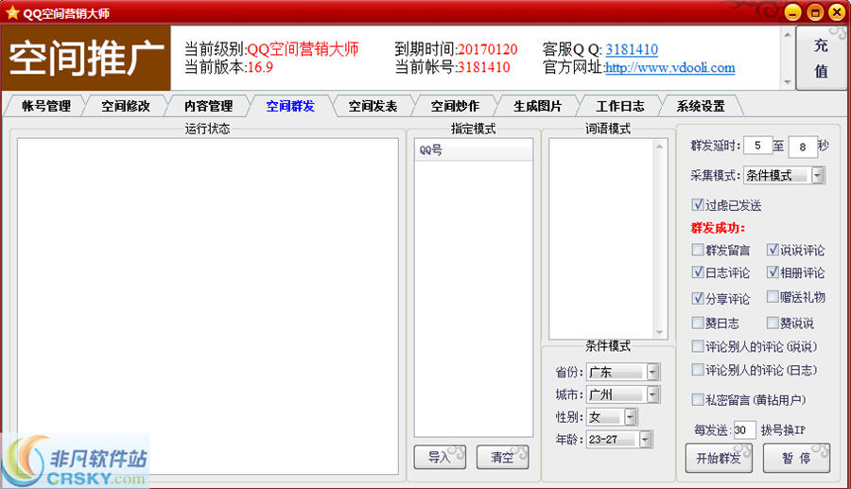Click the 群发延时 maximum field showing 8

click(802, 147)
